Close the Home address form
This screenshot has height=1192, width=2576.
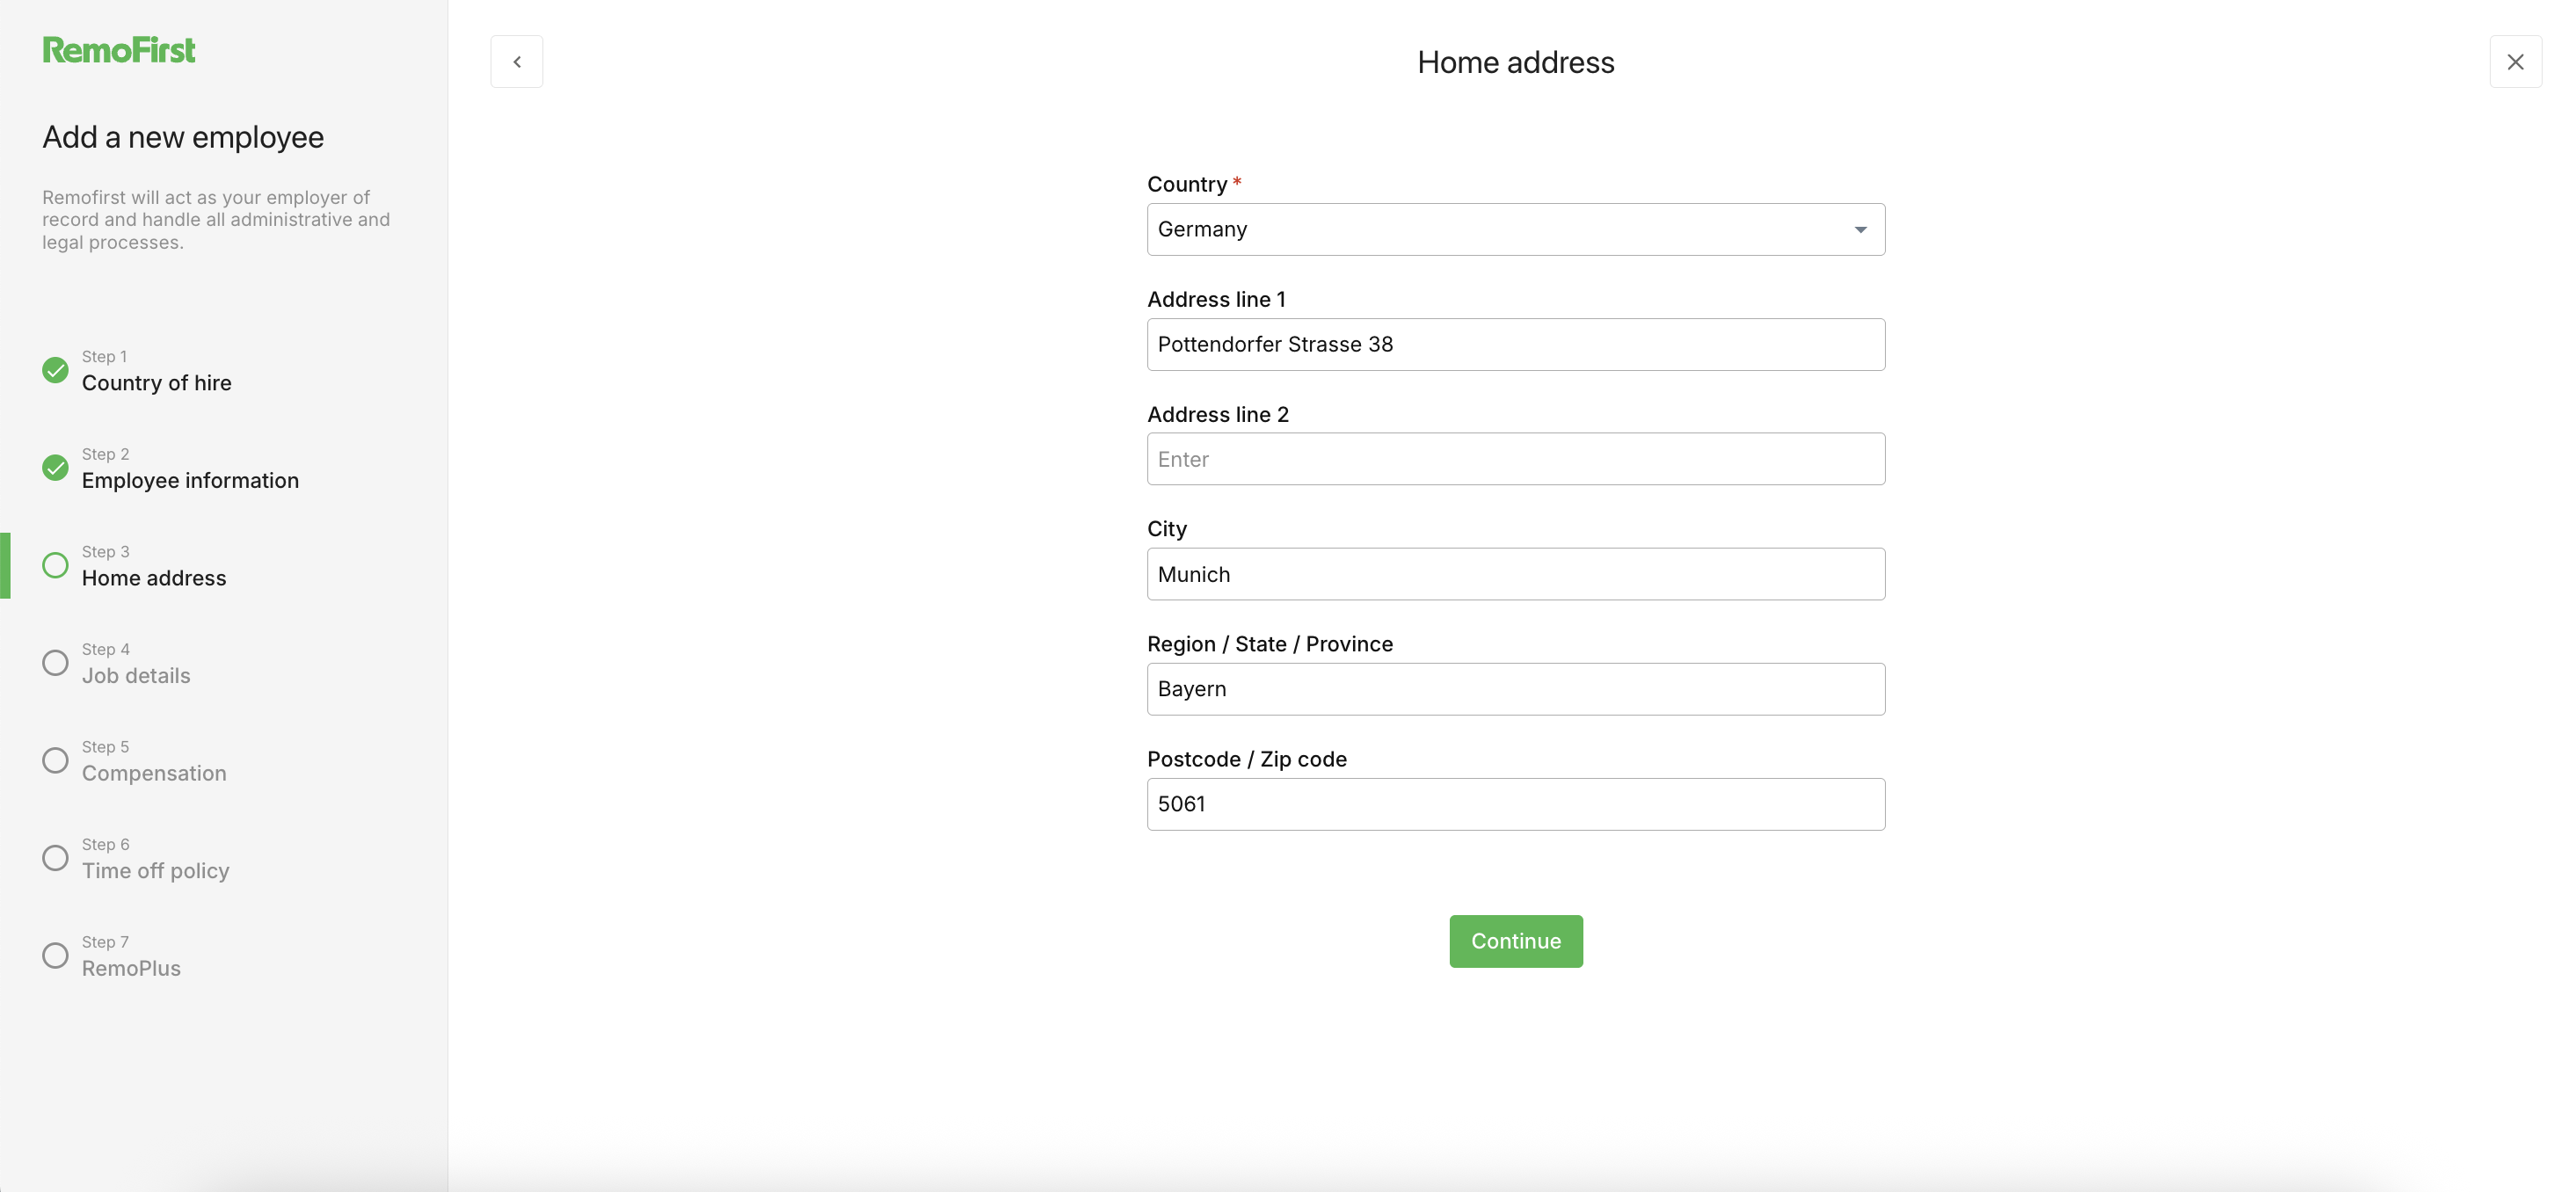(2515, 62)
